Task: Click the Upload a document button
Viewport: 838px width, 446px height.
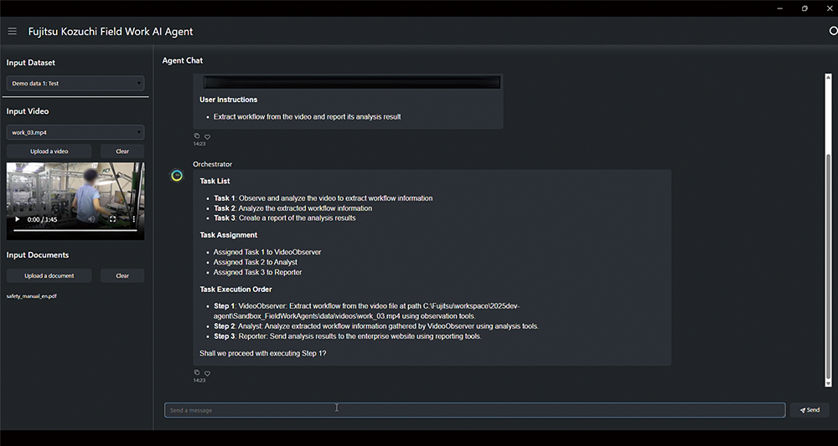Action: [x=49, y=275]
